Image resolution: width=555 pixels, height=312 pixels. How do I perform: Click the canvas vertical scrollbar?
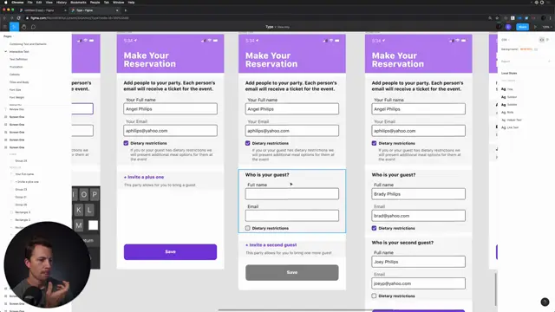(x=495, y=289)
